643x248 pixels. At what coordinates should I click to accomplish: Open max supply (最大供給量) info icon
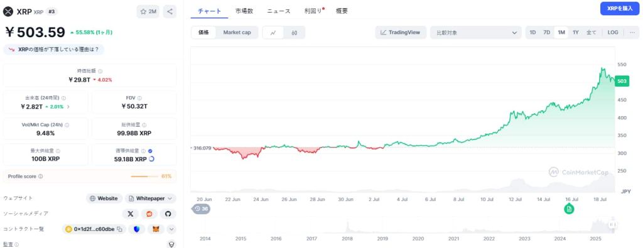point(58,151)
